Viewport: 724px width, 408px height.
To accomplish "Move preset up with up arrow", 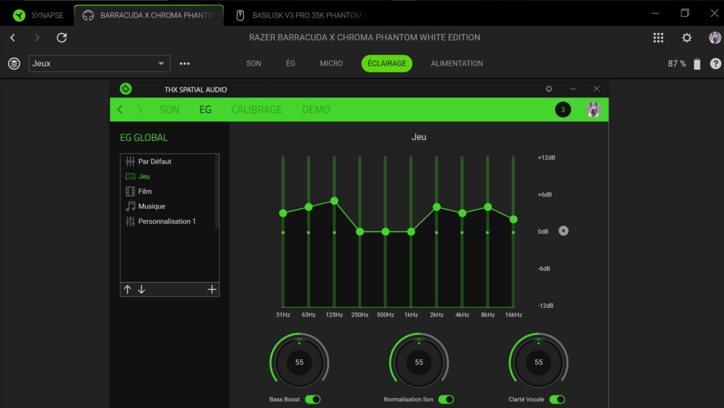I will point(127,290).
